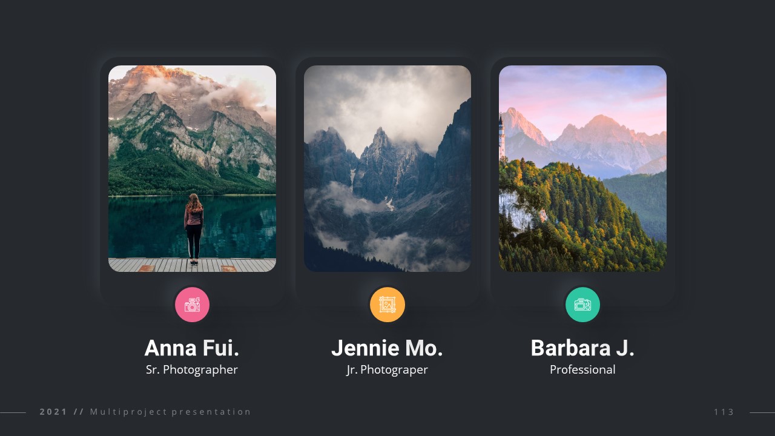Viewport: 775px width, 436px height.
Task: Click the name Jennie Mo.
Action: (x=387, y=348)
